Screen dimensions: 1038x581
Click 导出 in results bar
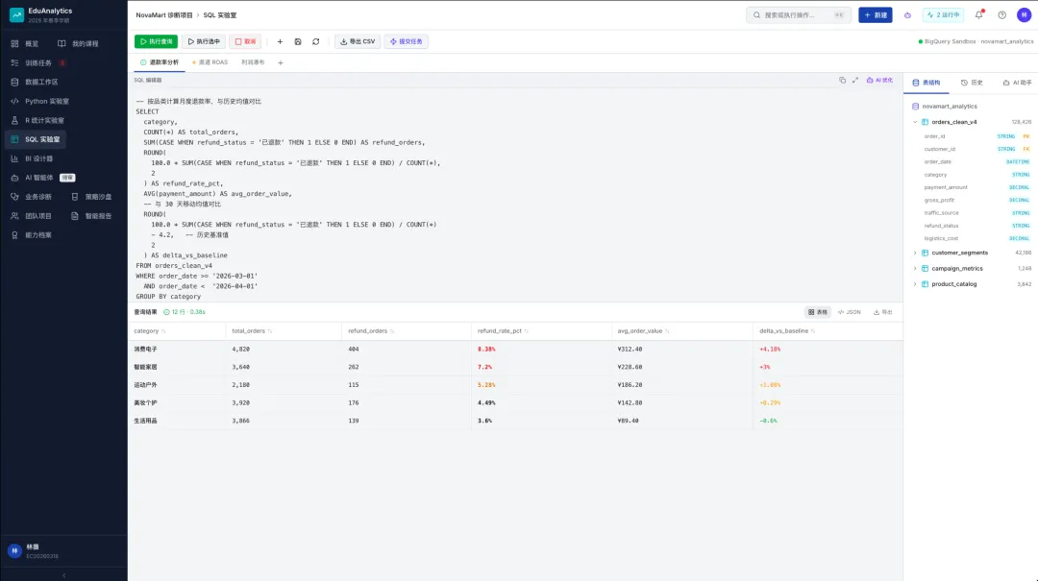883,312
